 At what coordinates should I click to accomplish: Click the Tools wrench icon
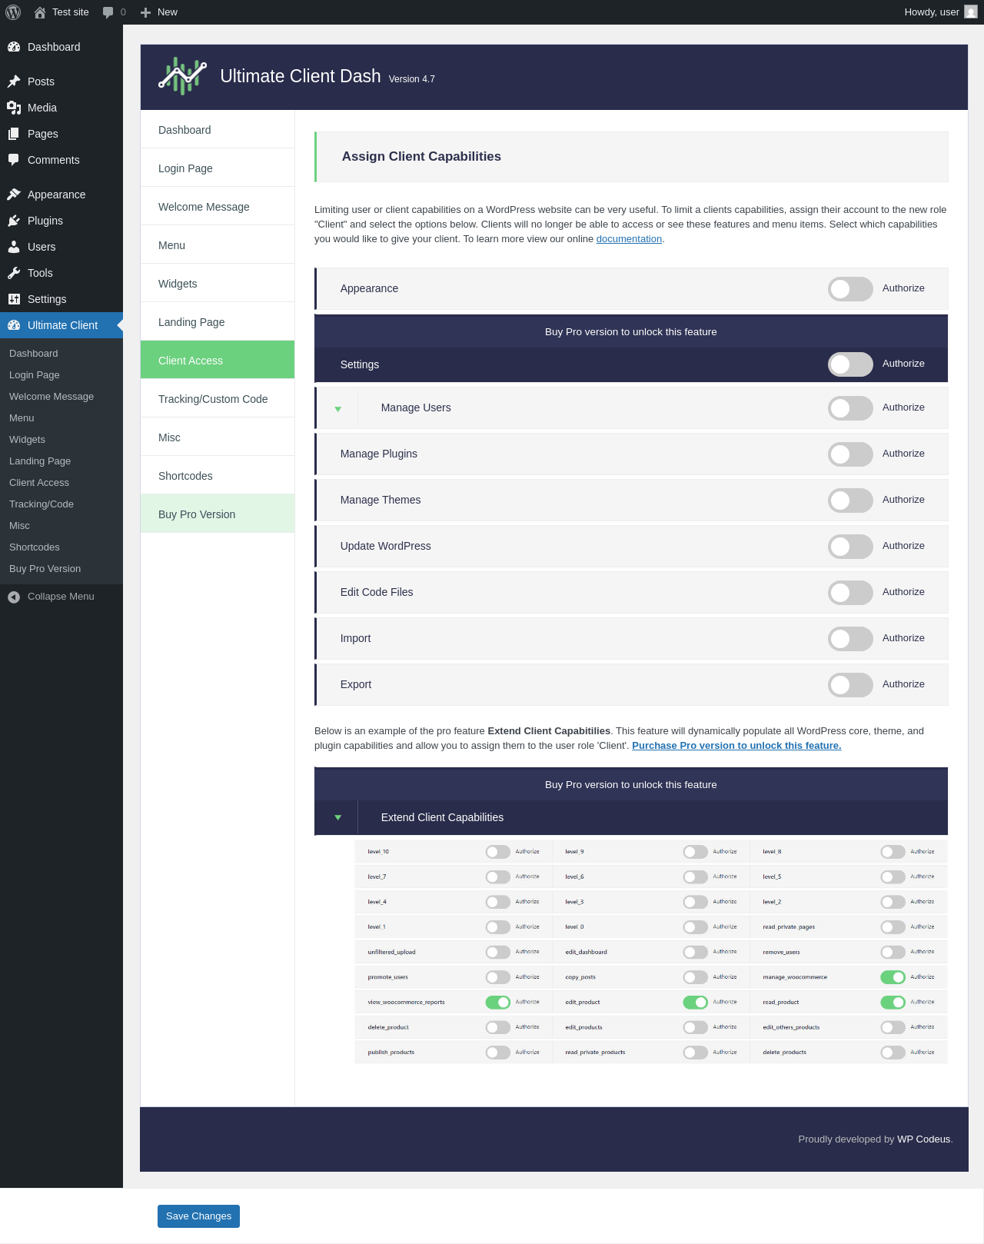(14, 273)
